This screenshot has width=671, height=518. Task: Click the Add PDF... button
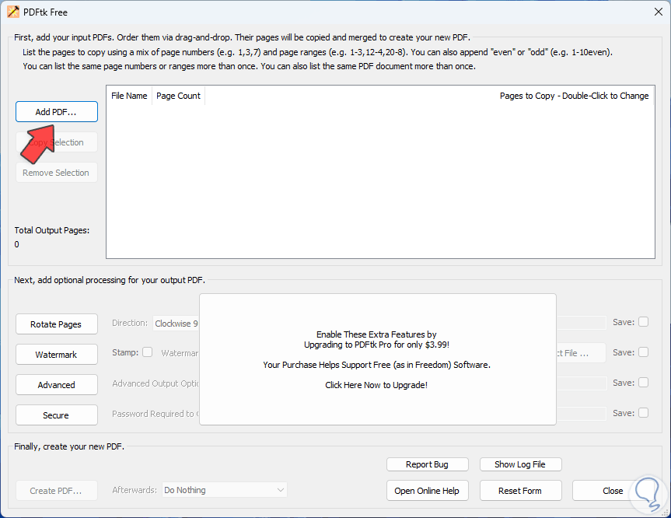(x=57, y=112)
